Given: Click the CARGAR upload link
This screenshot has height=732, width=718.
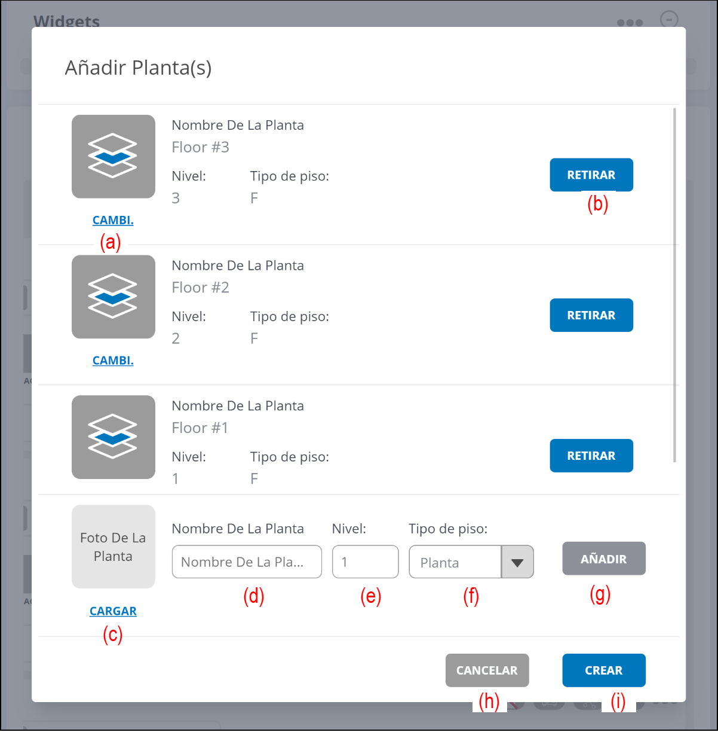Looking at the screenshot, I should (x=113, y=611).
